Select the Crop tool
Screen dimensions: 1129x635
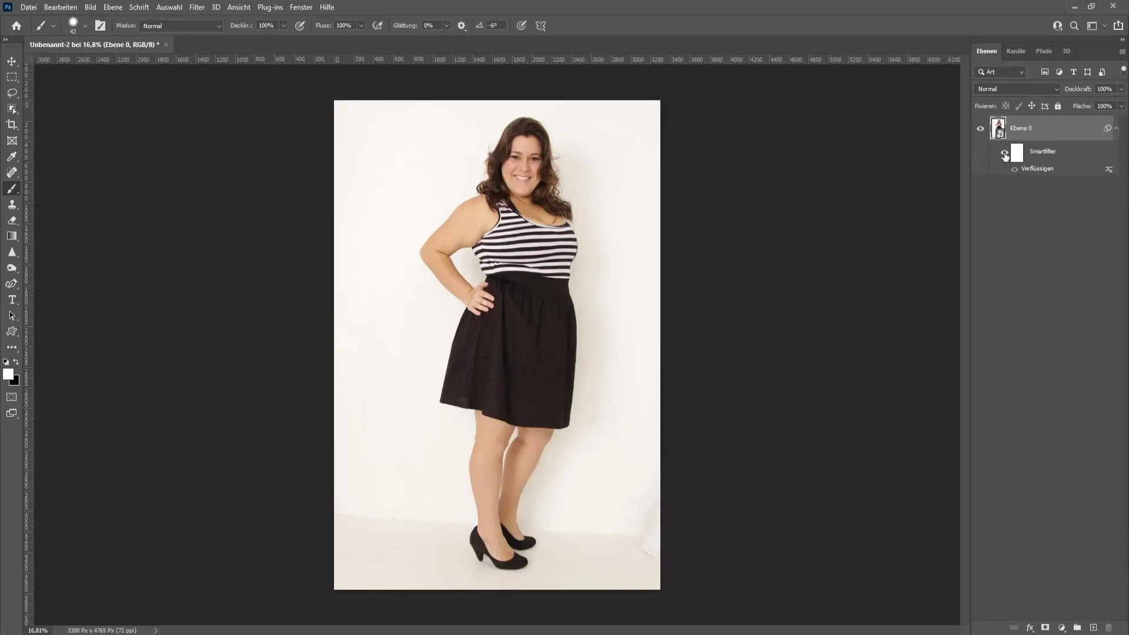(x=12, y=124)
